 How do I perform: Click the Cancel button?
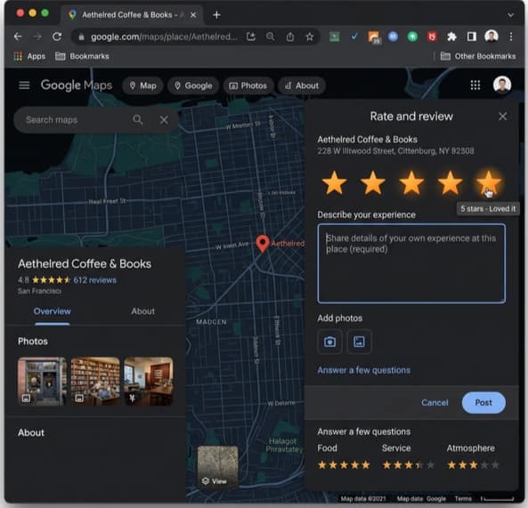point(435,403)
